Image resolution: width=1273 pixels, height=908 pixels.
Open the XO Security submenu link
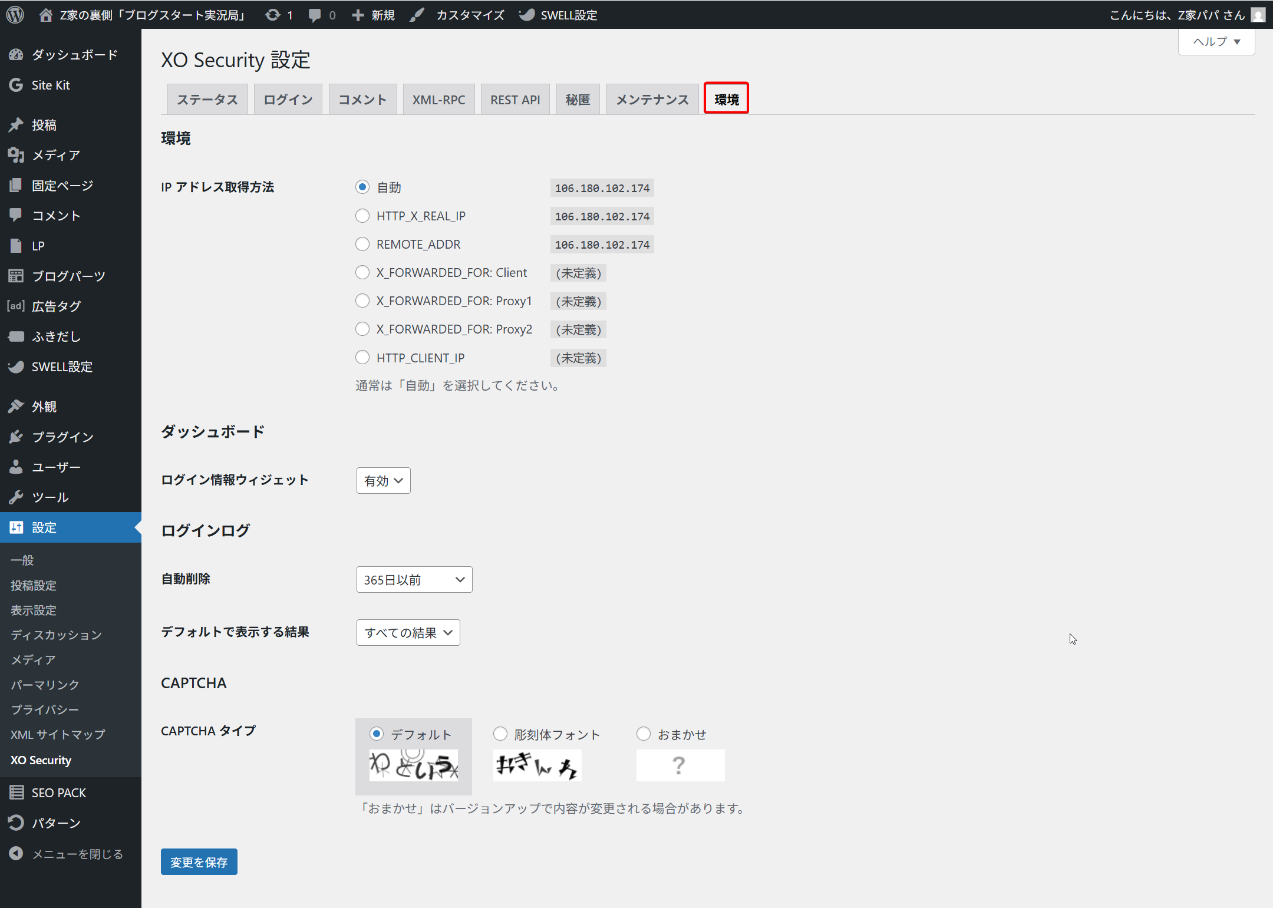tap(41, 760)
